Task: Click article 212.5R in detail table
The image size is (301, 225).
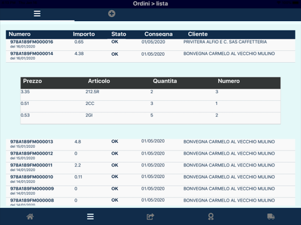Action: coord(92,91)
